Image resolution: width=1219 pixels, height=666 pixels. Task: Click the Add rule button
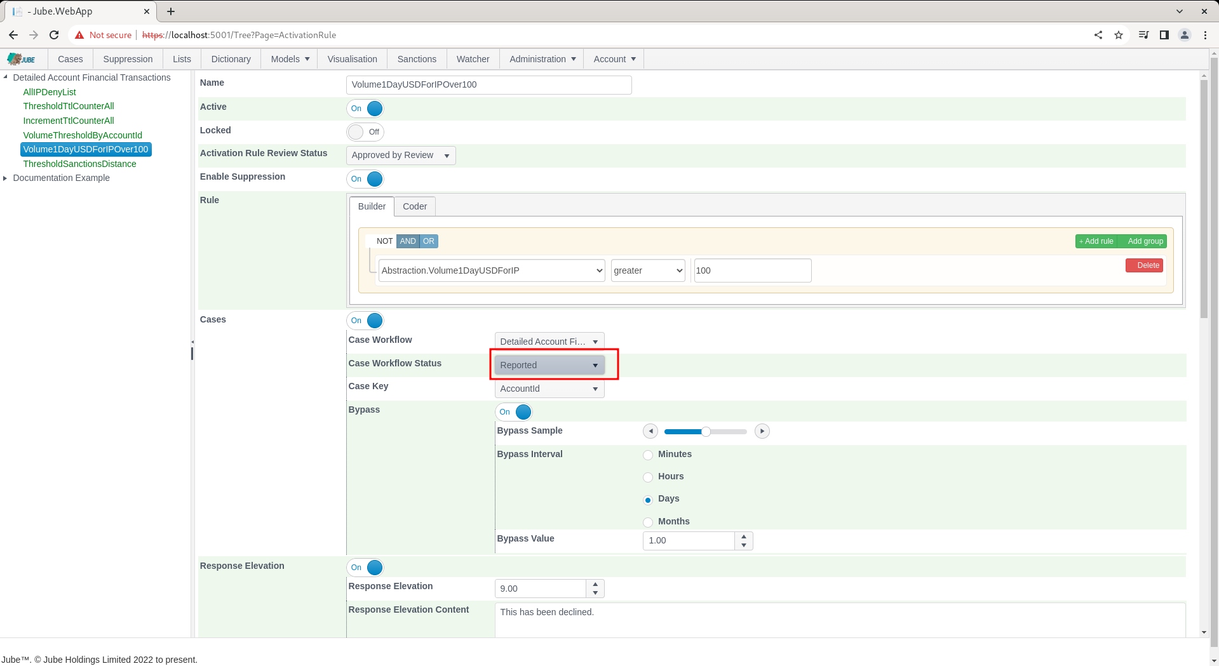pyautogui.click(x=1096, y=241)
